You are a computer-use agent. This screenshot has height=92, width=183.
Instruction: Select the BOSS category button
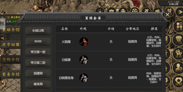tap(38, 41)
